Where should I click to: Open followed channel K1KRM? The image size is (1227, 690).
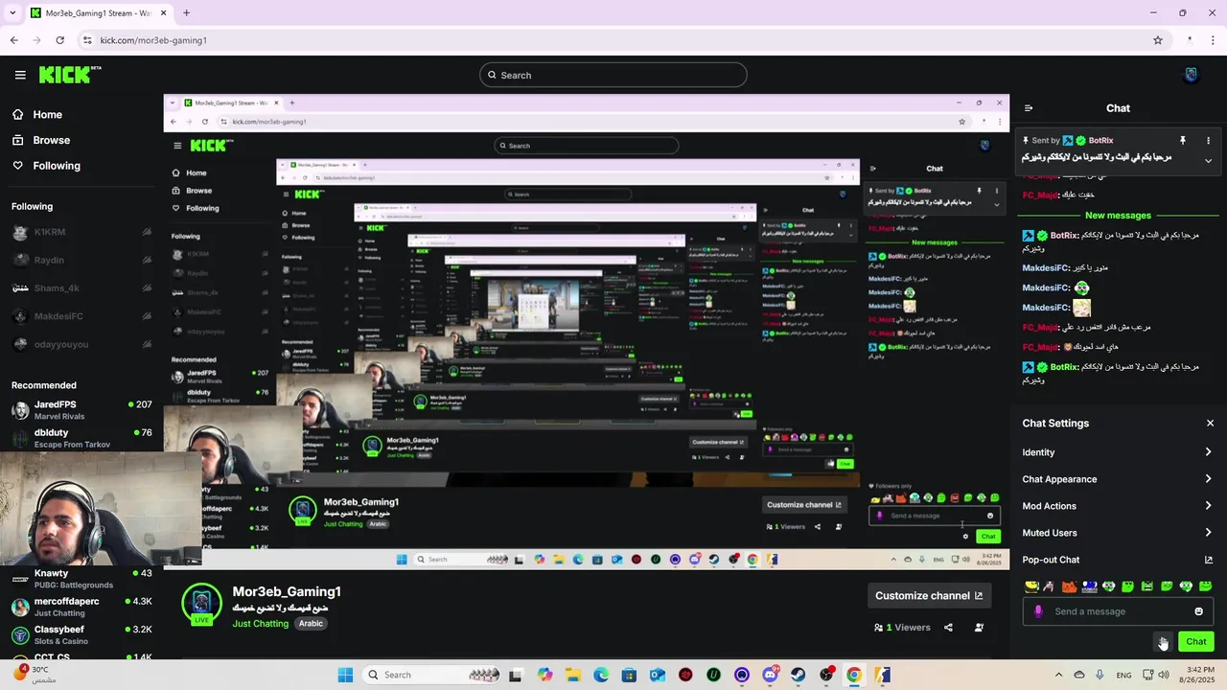(81, 232)
